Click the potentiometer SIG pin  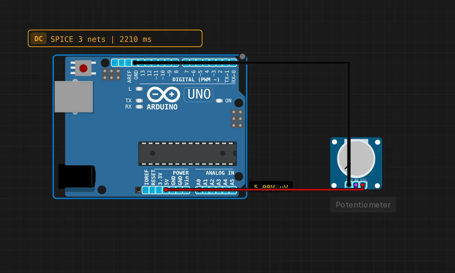tap(356, 185)
